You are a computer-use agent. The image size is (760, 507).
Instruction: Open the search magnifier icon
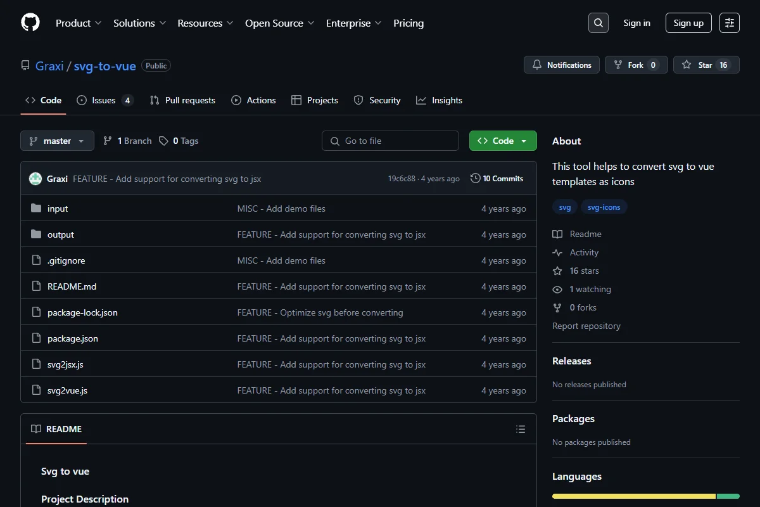[x=598, y=23]
